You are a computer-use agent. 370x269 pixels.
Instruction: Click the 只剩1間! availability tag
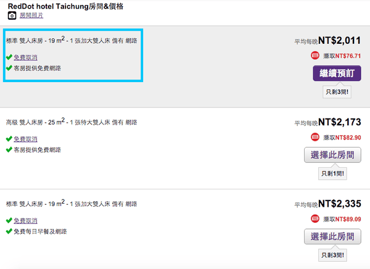point(332,174)
